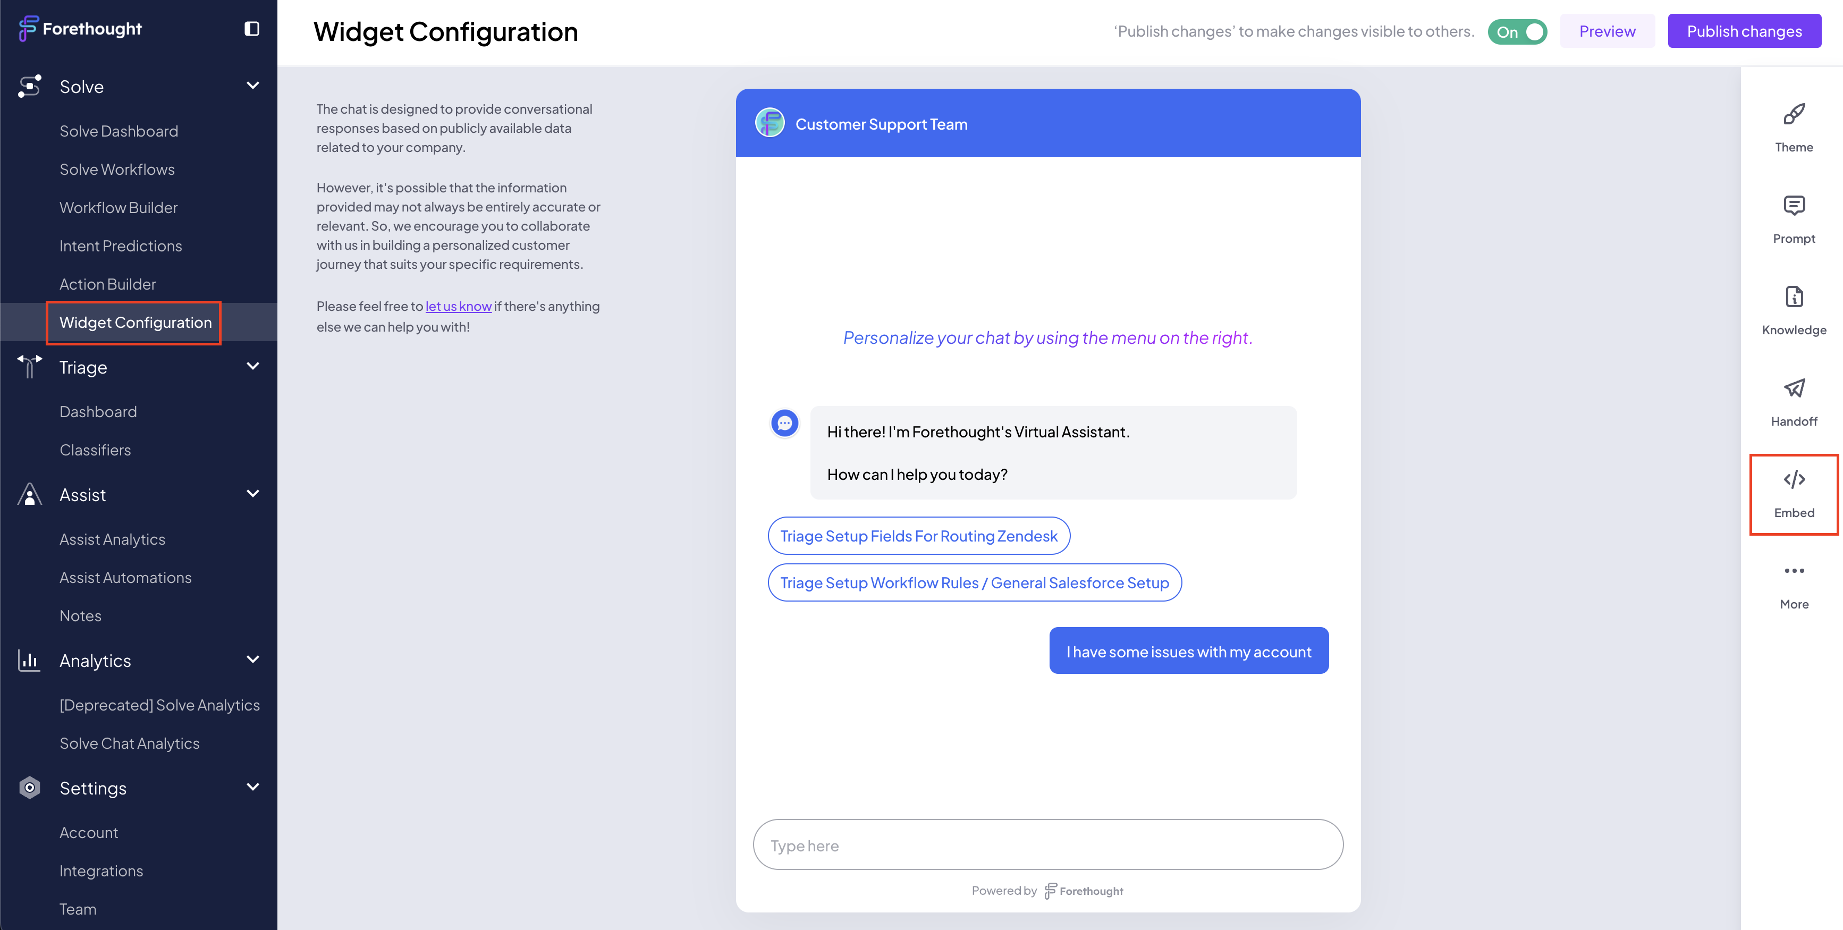Collapse the Assist section chevron
The height and width of the screenshot is (930, 1843).
tap(252, 494)
